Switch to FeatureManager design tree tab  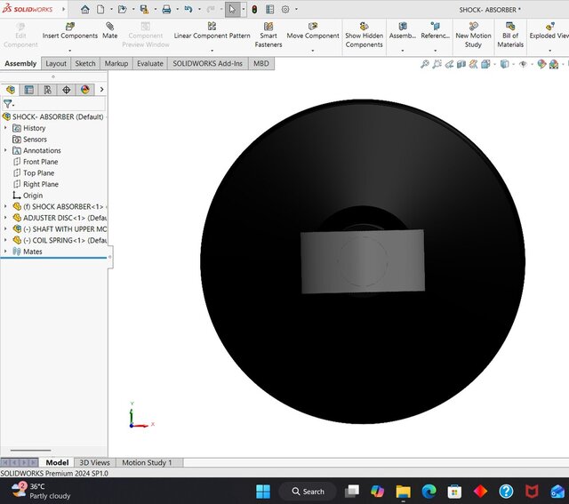[11, 90]
